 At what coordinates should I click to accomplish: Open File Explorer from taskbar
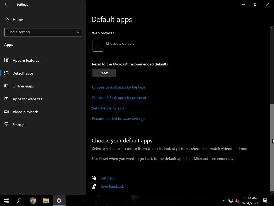click(46, 201)
